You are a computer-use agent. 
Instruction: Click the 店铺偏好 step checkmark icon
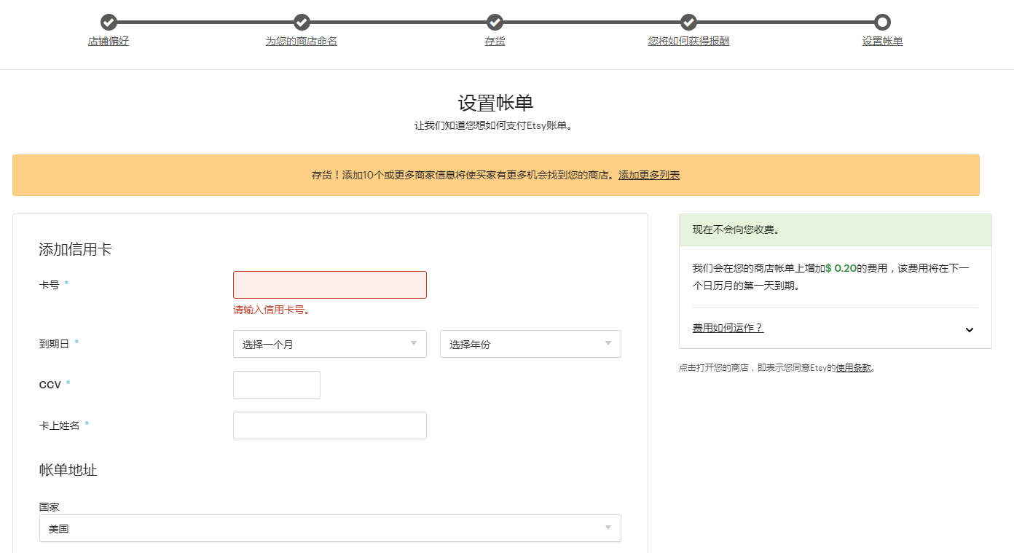tap(109, 22)
